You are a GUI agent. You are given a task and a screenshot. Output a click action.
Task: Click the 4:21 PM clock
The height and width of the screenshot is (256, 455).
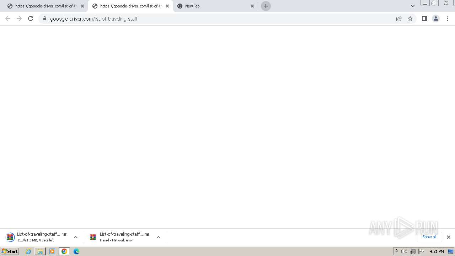point(437,251)
